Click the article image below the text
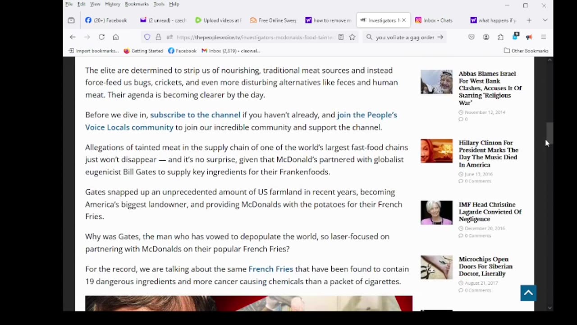Viewport: 577px width, 325px height. (x=248, y=303)
